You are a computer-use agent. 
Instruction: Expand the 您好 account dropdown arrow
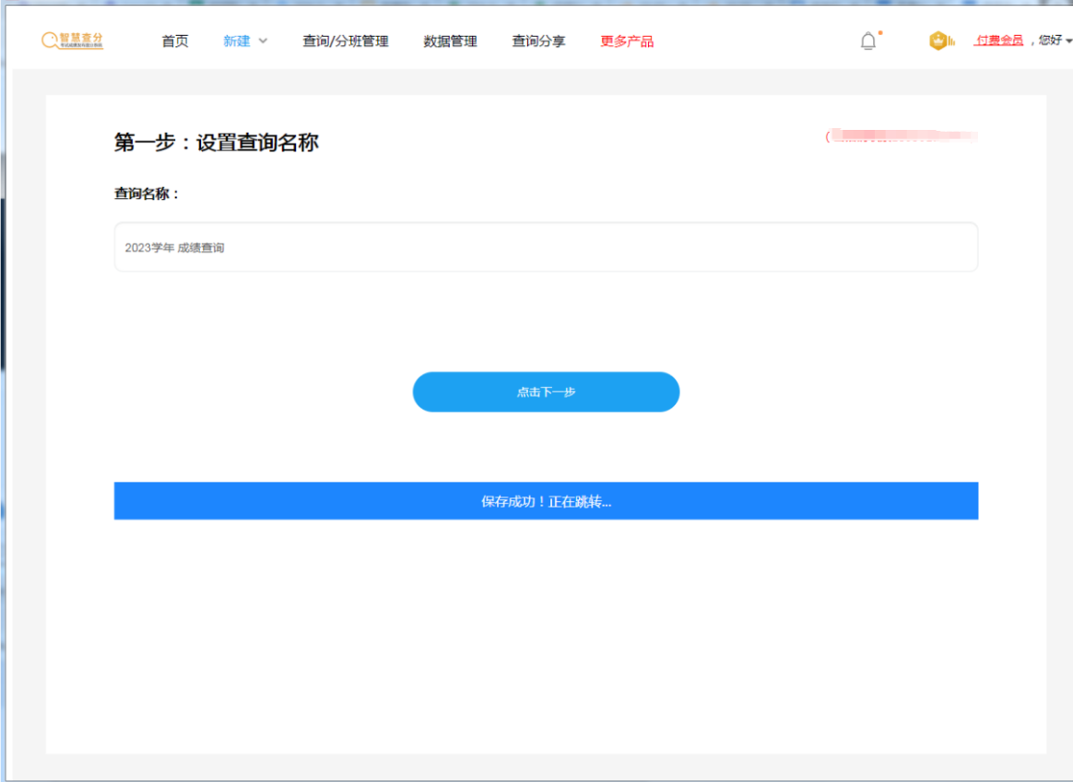(x=1069, y=41)
